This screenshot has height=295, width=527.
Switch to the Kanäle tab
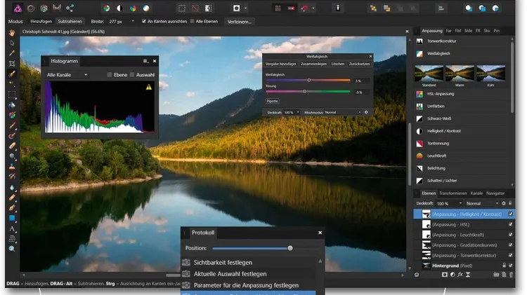(x=476, y=193)
